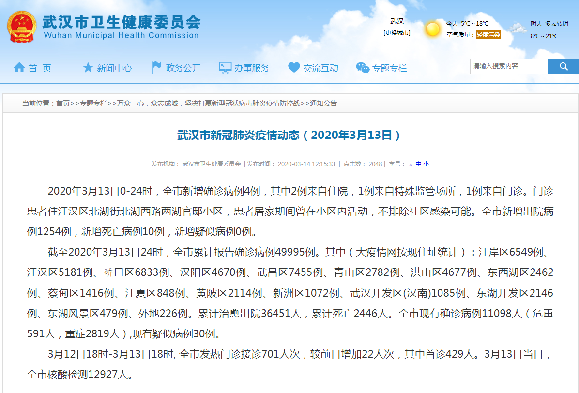Image resolution: width=579 pixels, height=393 pixels.
Task: Open the 政务公开 menu item
Action: pyautogui.click(x=183, y=68)
